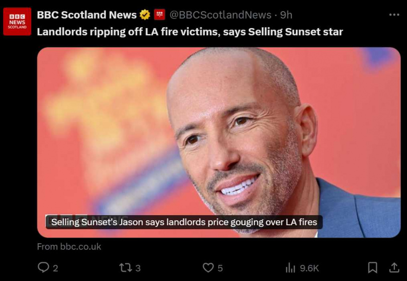This screenshot has height=281, width=407.
Task: Open the three-dot more options menu
Action: 394,15
